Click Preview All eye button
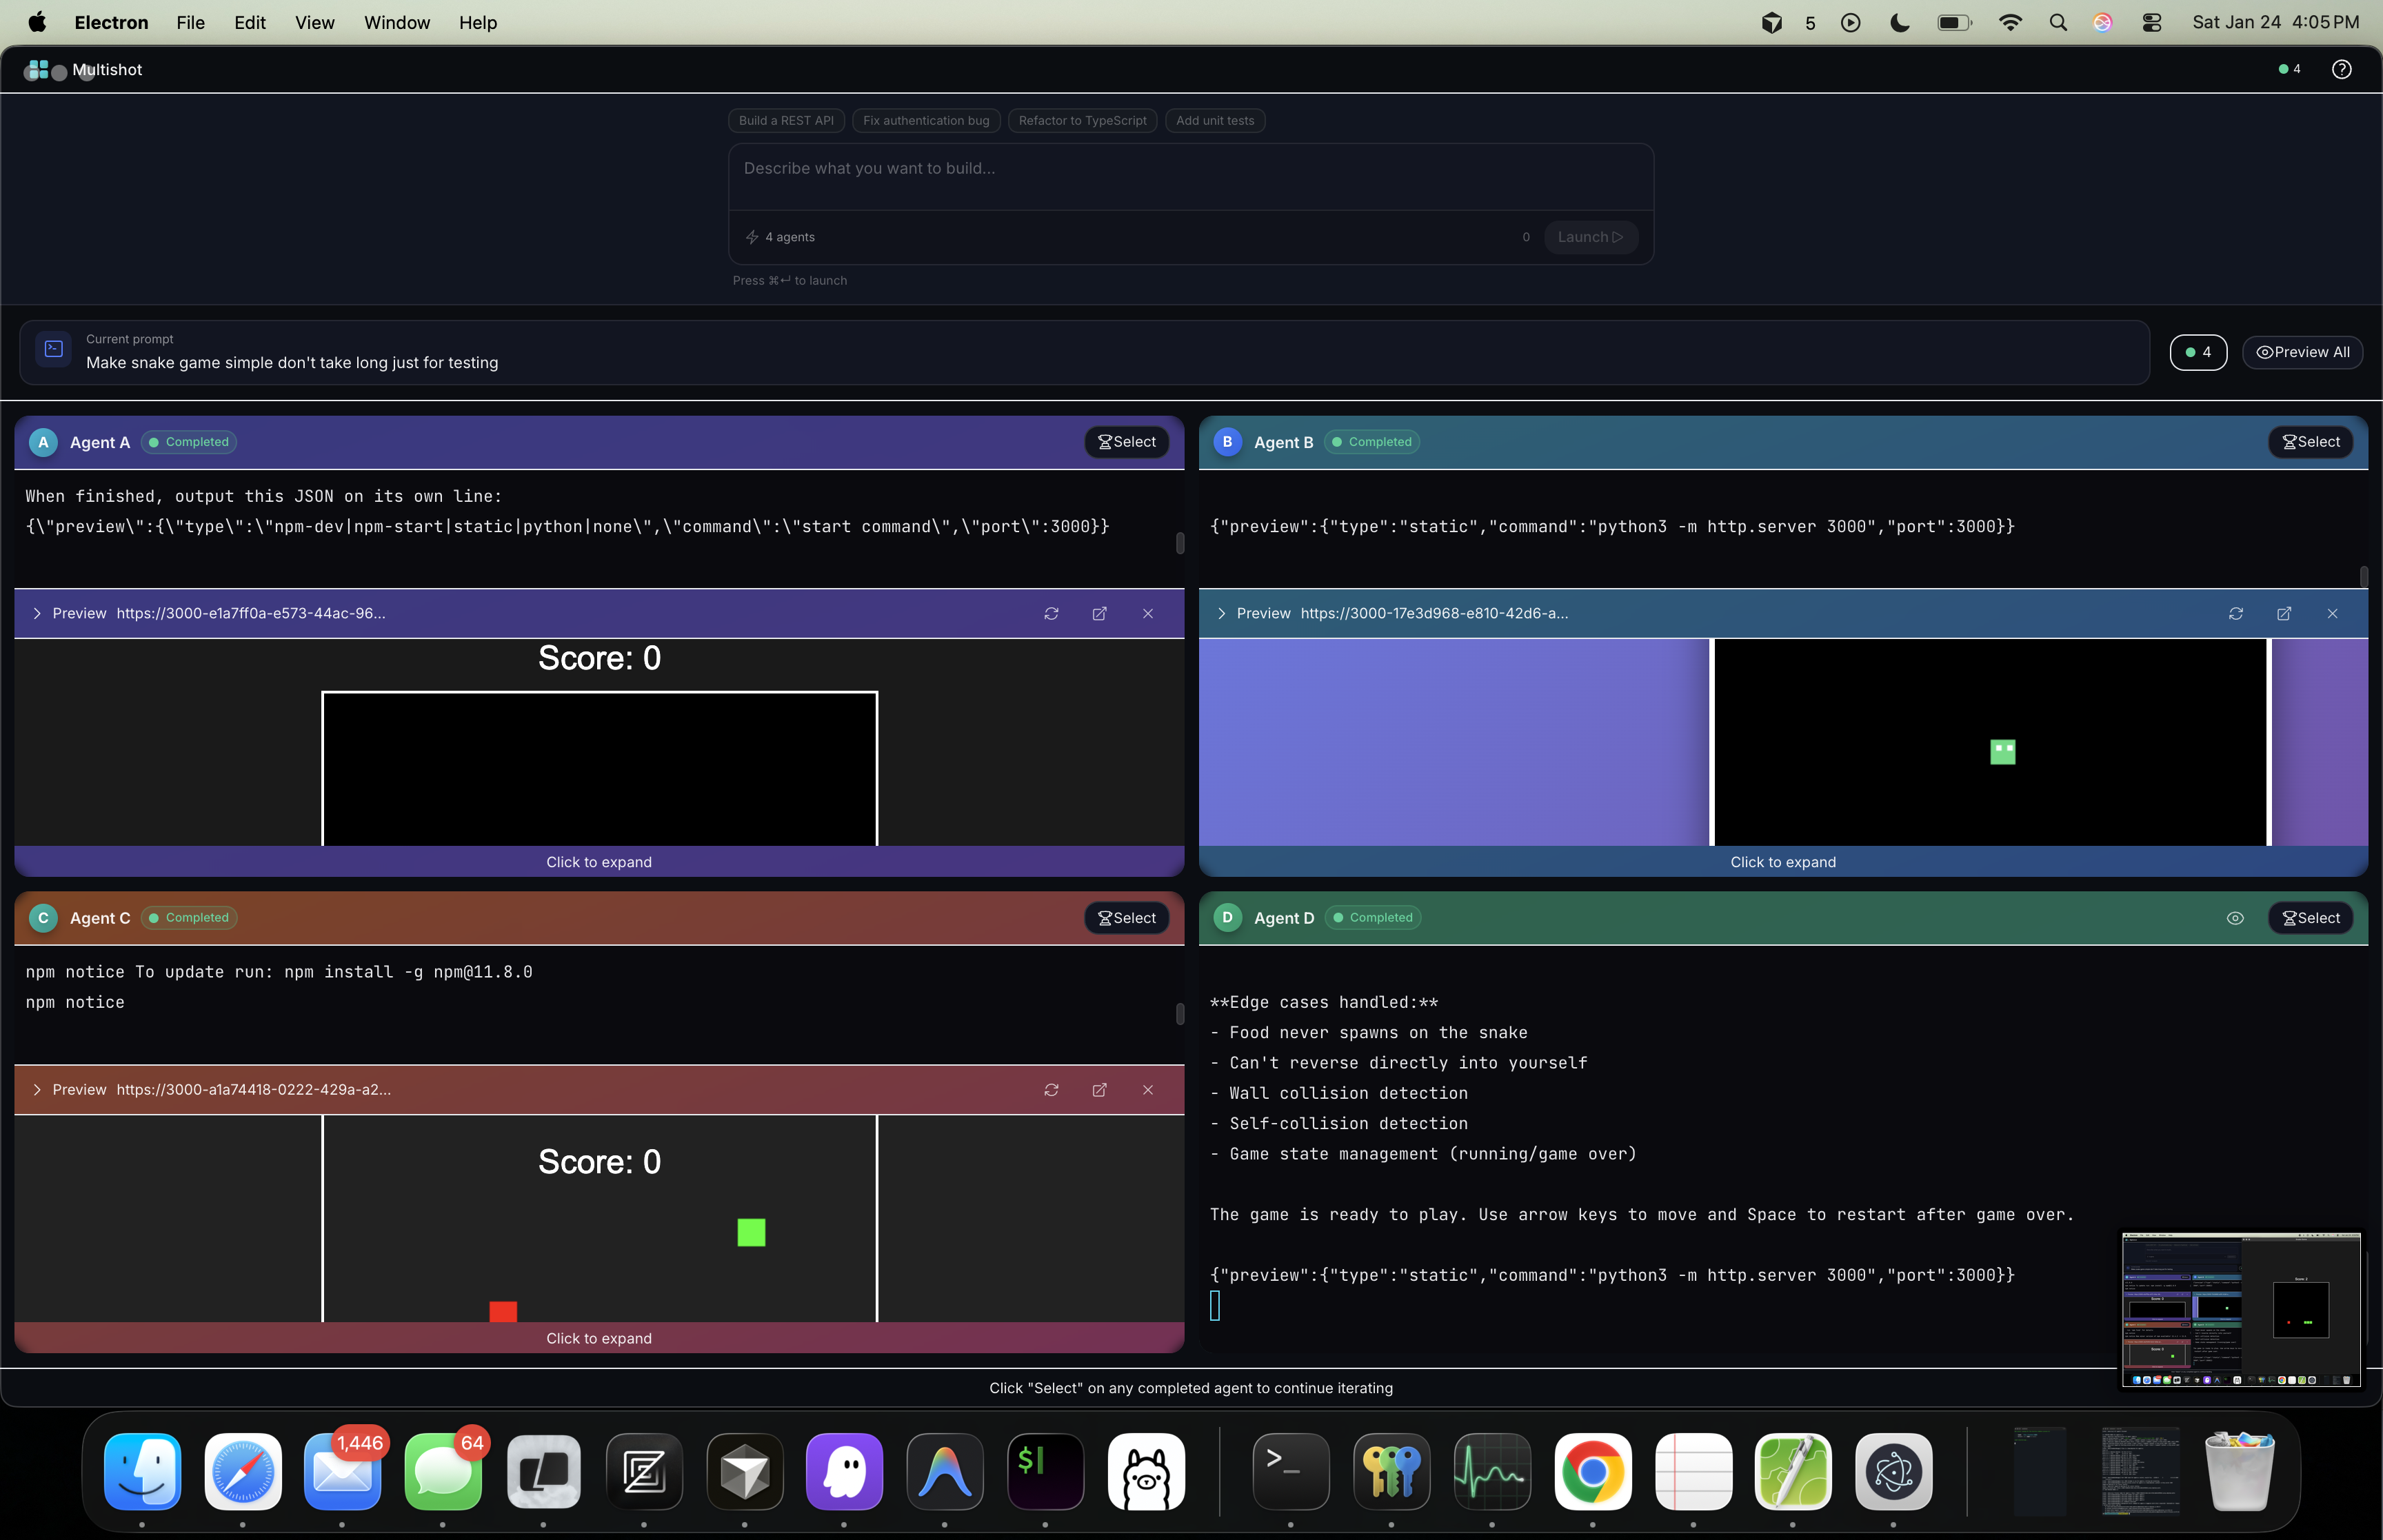Viewport: 2383px width, 1540px height. (2302, 352)
